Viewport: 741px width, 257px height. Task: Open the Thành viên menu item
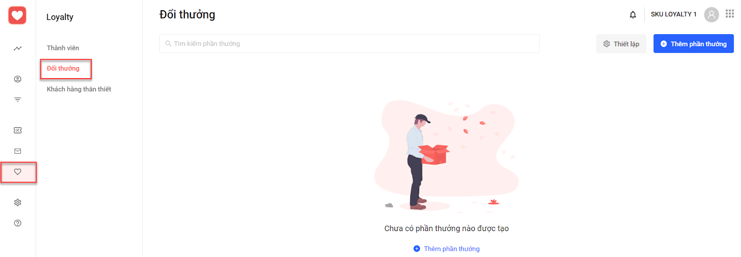(63, 48)
